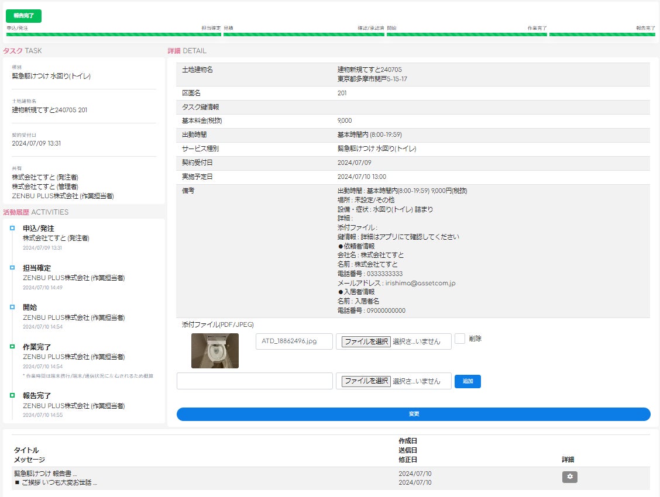The image size is (660, 497).
Task: Click the ご挨拶 message preview text
Action: 56,483
